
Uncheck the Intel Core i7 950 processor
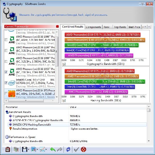pyautogui.click(x=6, y=83)
